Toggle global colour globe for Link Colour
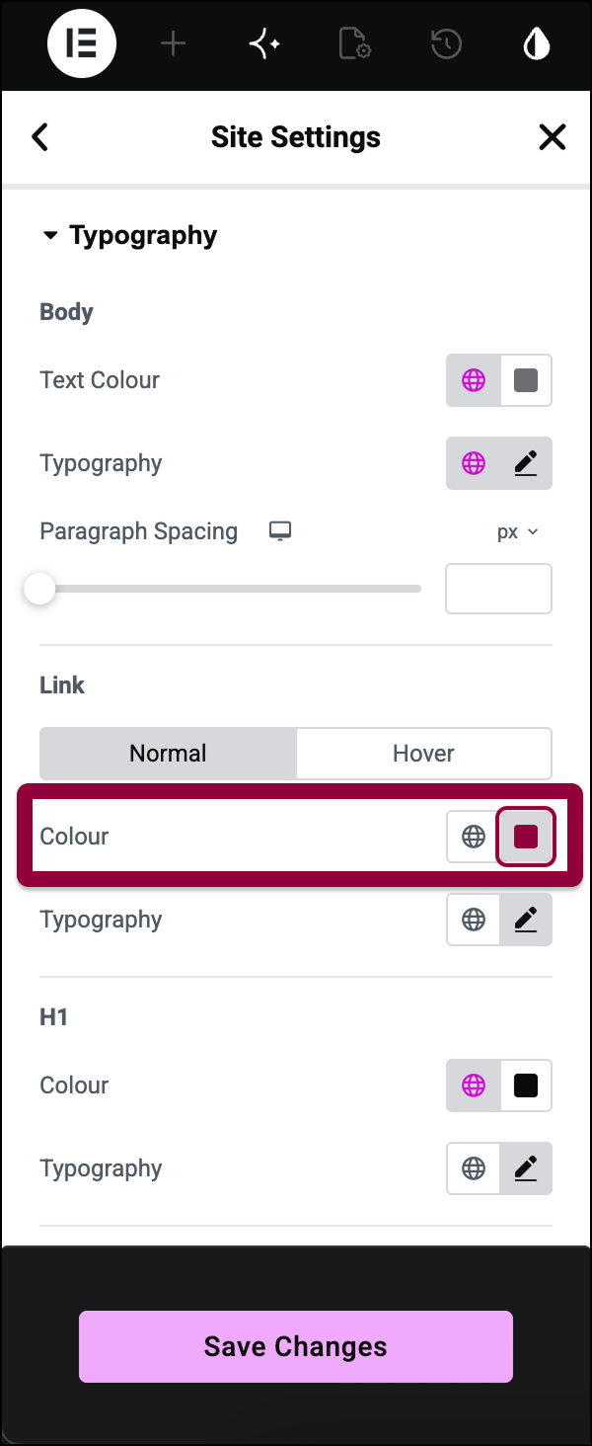Image resolution: width=592 pixels, height=1446 pixels. 474,837
